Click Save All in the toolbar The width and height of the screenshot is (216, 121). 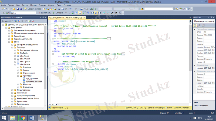click(21, 9)
